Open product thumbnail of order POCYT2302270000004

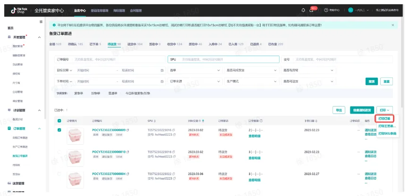pyautogui.click(x=76, y=180)
